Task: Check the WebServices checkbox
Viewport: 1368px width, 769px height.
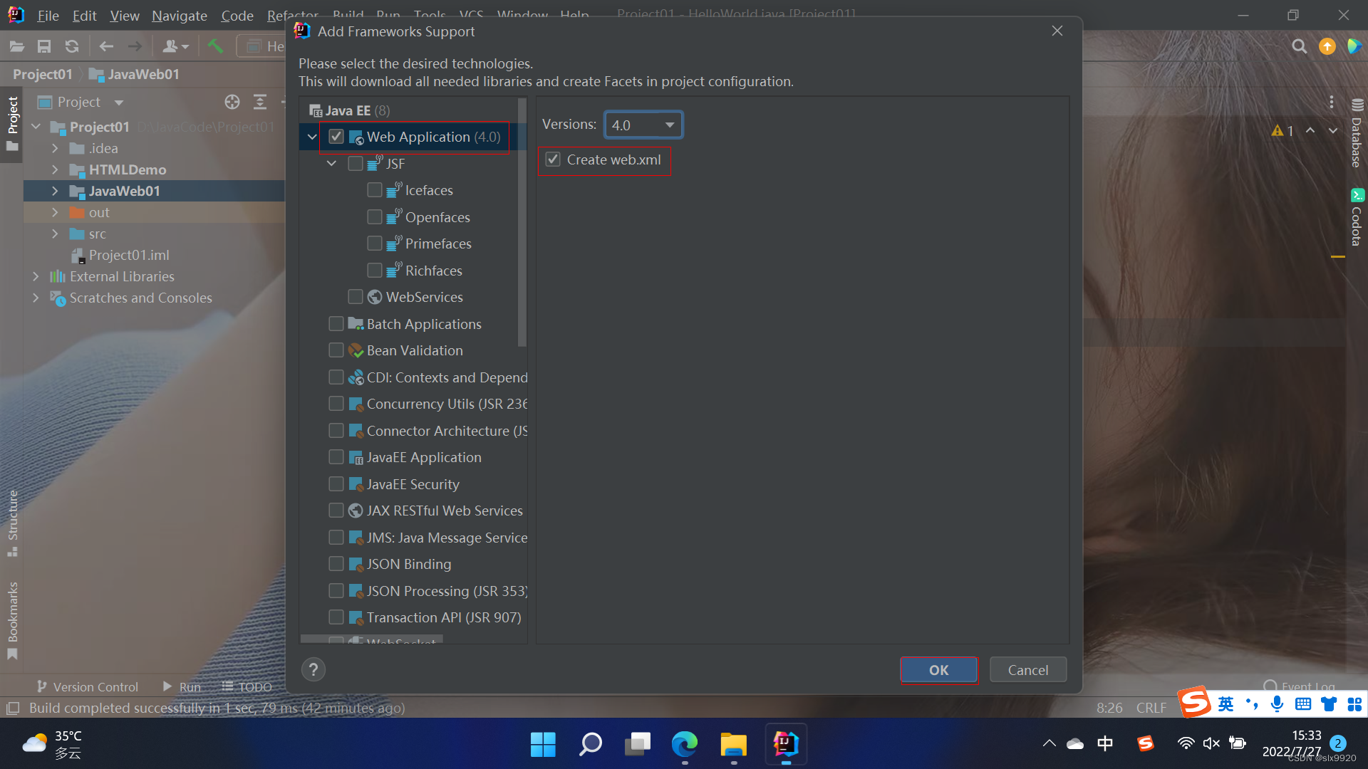Action: 356,297
